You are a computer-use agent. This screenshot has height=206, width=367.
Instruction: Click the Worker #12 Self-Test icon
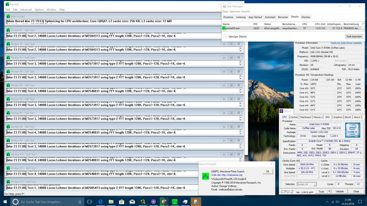click(8, 182)
